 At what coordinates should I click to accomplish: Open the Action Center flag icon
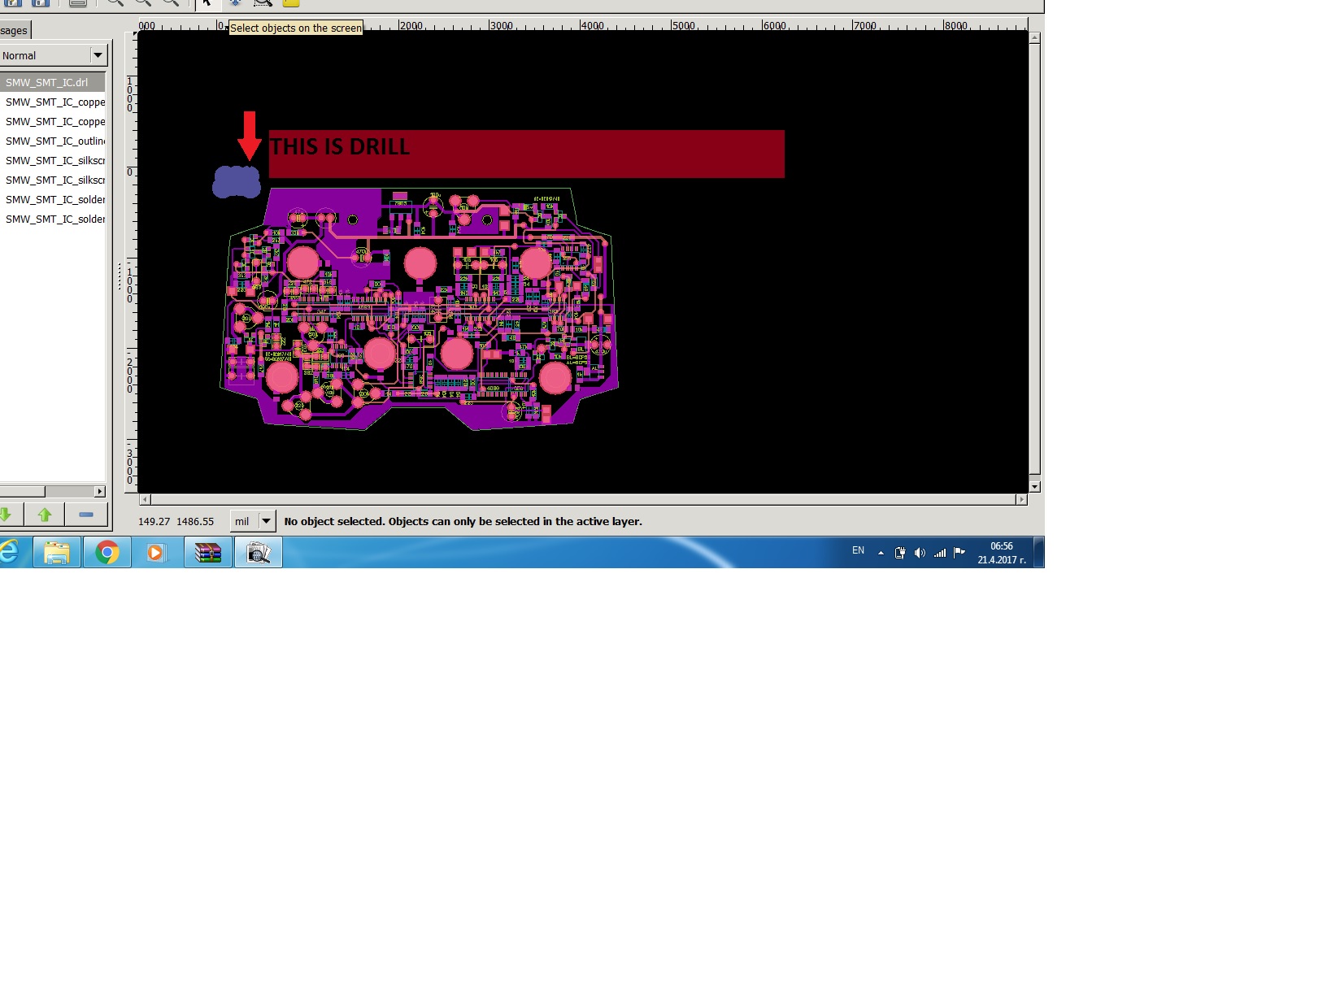(959, 552)
